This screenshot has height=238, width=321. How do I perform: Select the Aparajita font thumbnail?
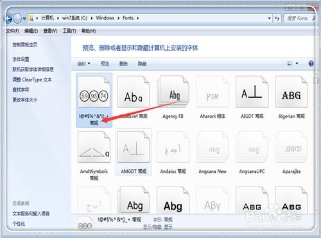[291, 147]
